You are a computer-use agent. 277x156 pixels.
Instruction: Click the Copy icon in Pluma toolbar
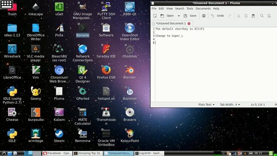(x=246, y=16)
